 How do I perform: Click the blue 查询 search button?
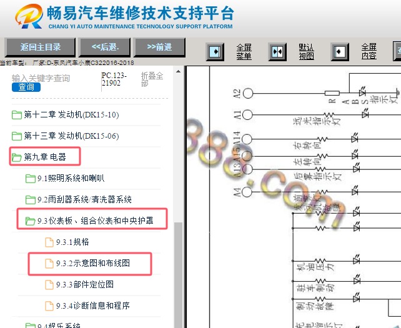(26, 87)
